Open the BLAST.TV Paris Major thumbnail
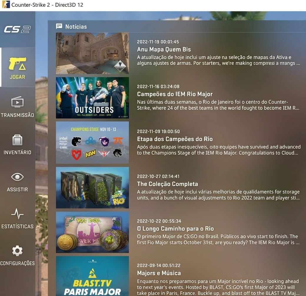 tap(92, 276)
